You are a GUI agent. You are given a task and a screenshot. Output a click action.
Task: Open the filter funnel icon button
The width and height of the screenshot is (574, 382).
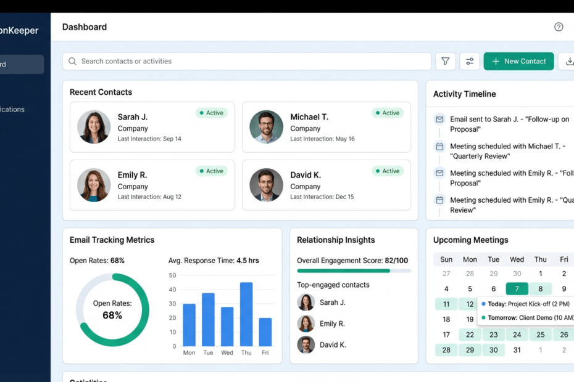pyautogui.click(x=445, y=62)
